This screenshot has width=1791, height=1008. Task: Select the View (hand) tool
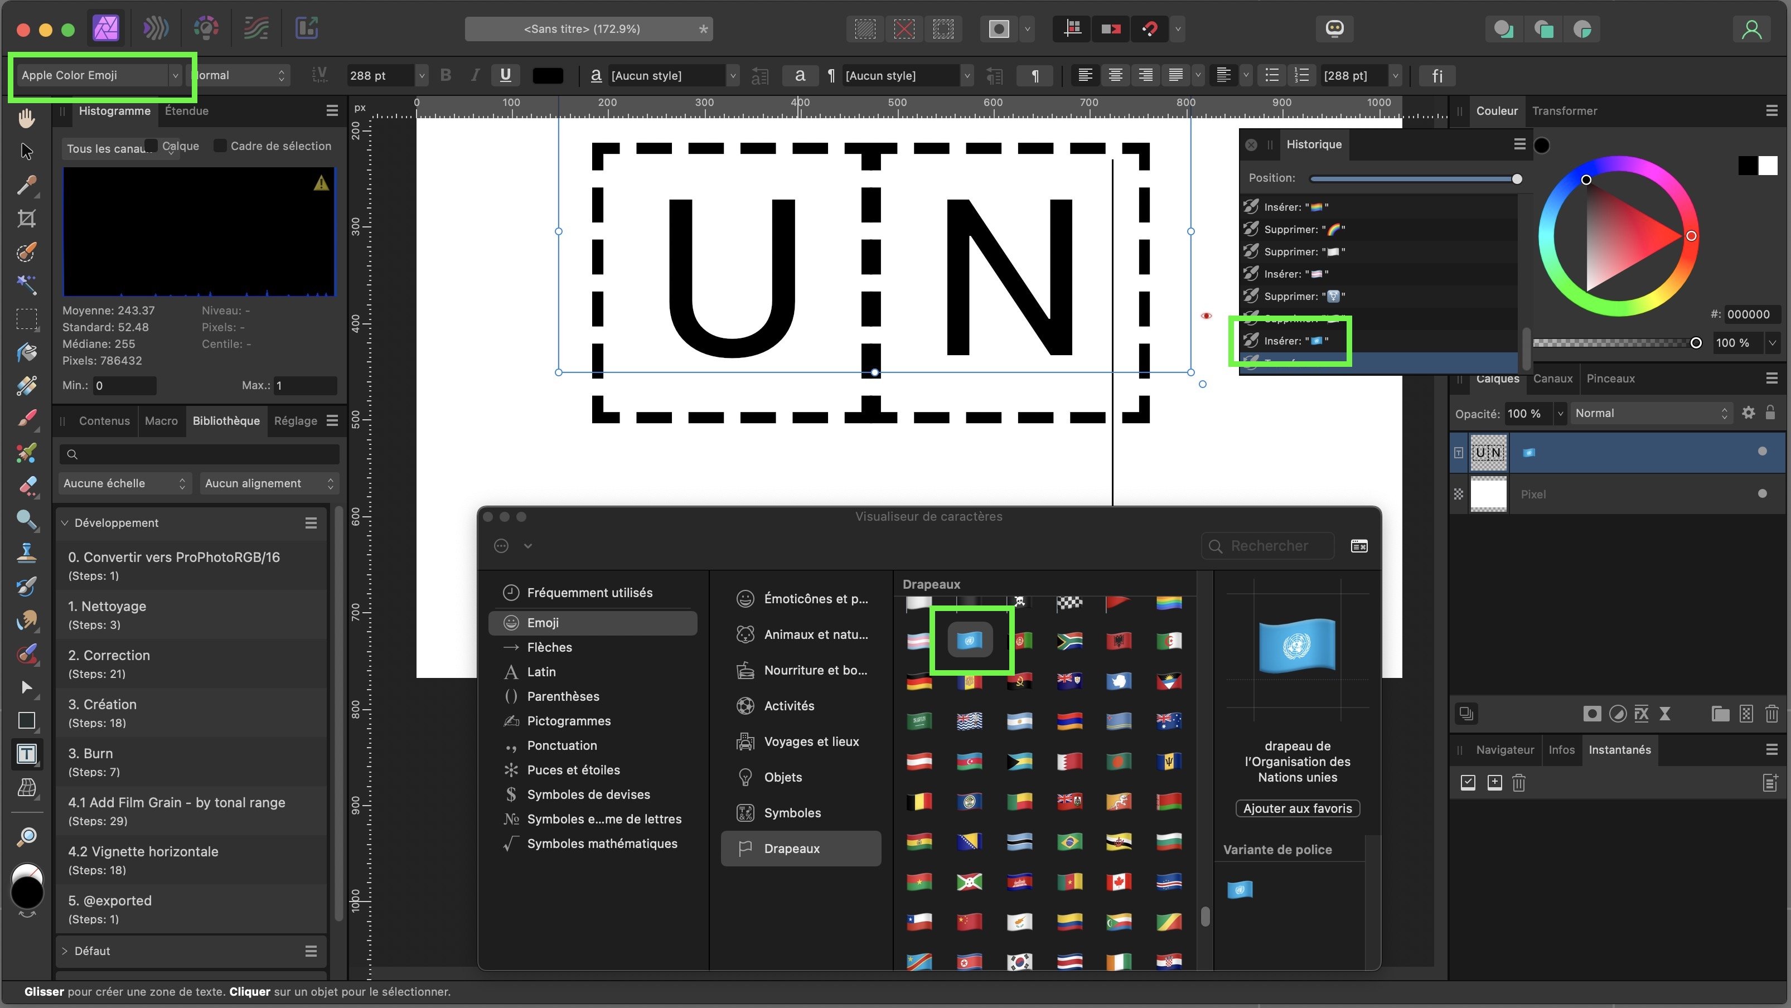click(26, 118)
